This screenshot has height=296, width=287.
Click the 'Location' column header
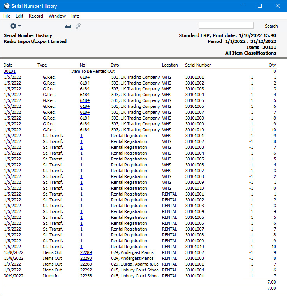click(x=170, y=65)
